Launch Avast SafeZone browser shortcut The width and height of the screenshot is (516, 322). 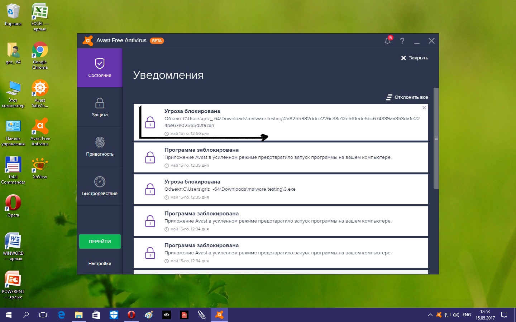click(40, 94)
